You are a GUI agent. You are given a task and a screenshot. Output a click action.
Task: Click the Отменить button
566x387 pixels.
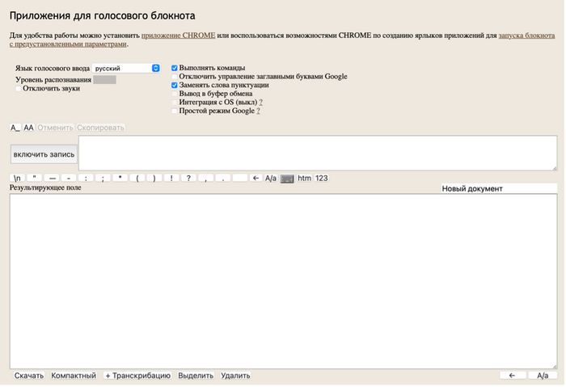(55, 128)
